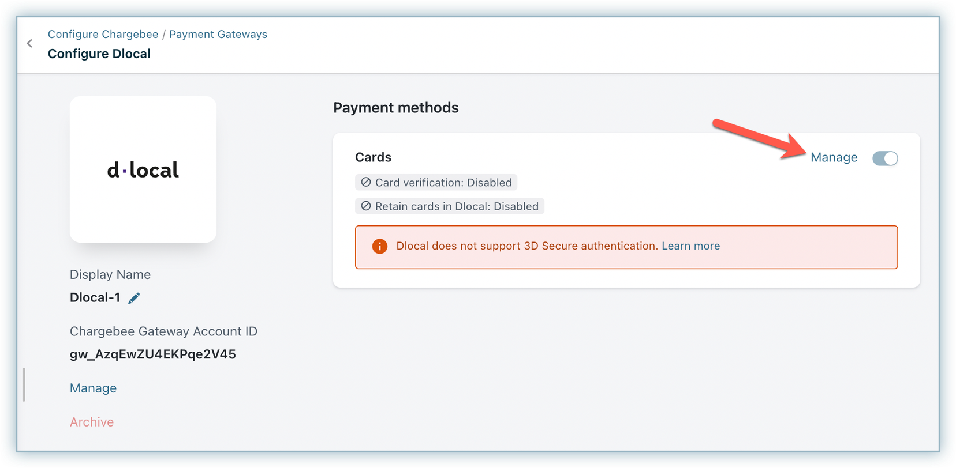
Task: Click the back chevron arrow
Action: point(29,44)
